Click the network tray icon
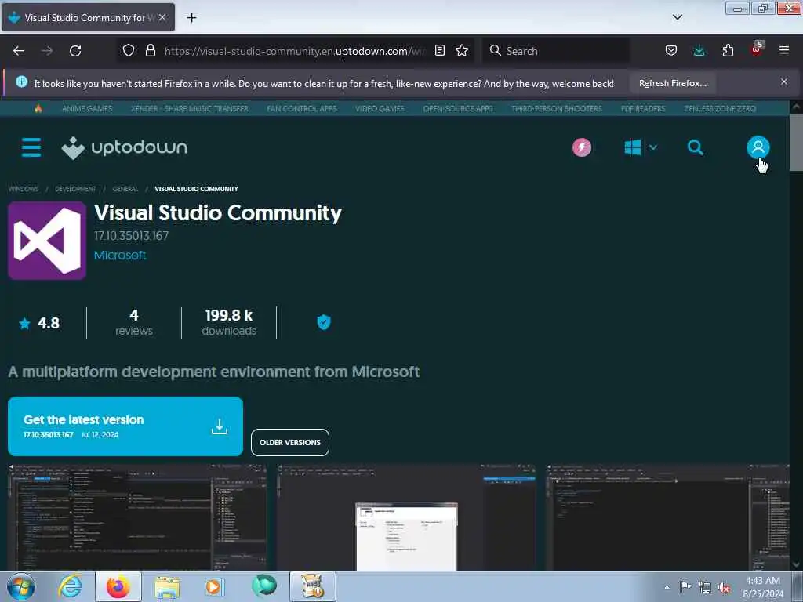803x602 pixels. (x=705, y=587)
